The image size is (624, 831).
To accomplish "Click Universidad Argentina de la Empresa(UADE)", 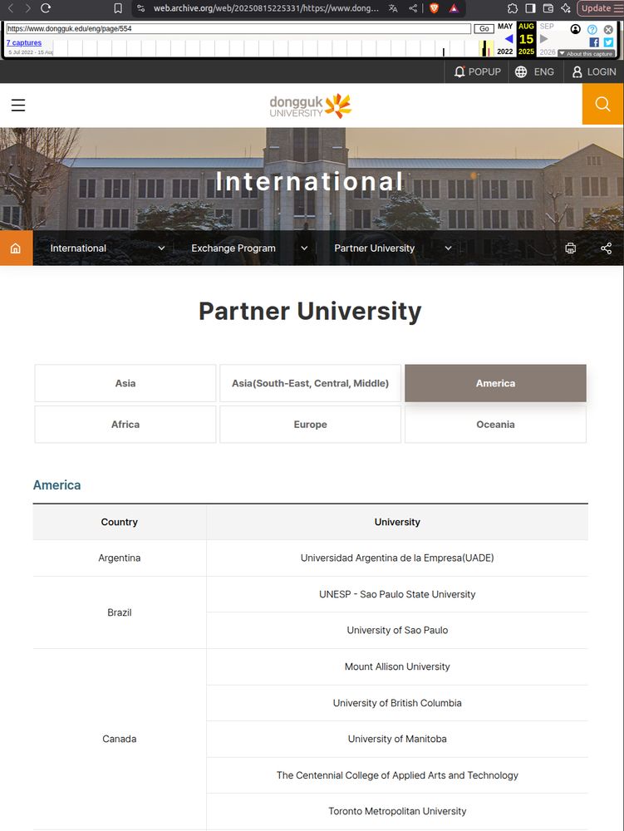I will point(397,558).
